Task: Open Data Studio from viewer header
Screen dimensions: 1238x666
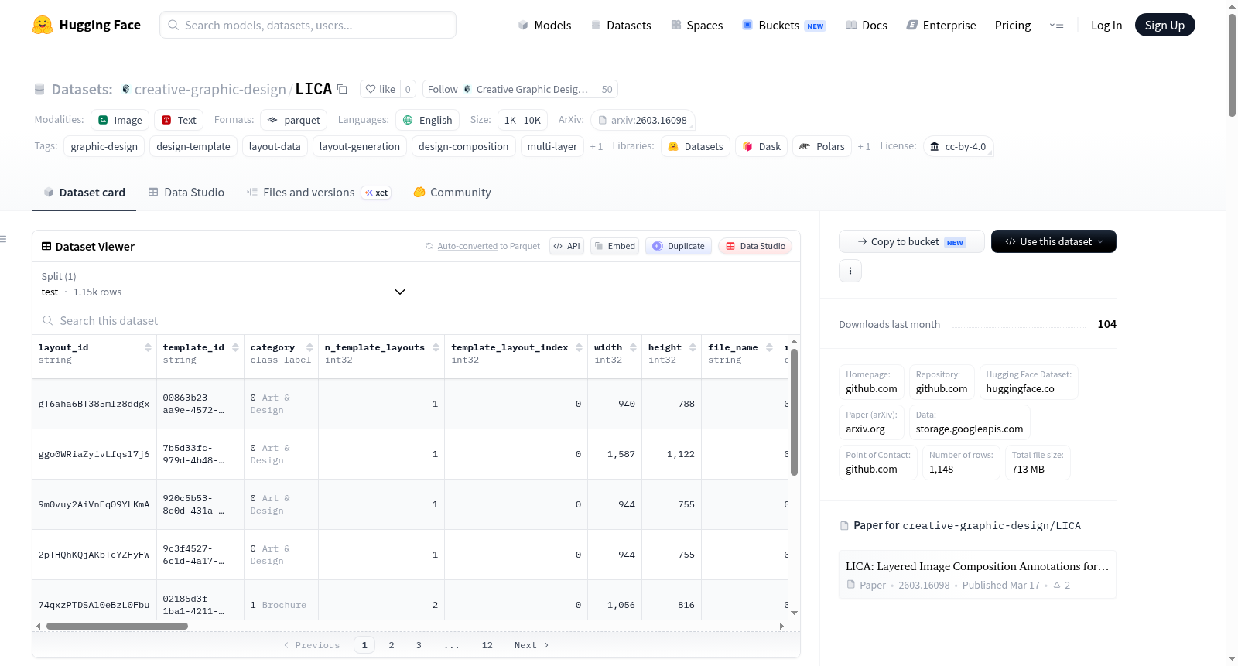Action: 754,246
